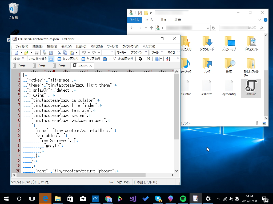Click Explorer refresh button

pos(213,28)
